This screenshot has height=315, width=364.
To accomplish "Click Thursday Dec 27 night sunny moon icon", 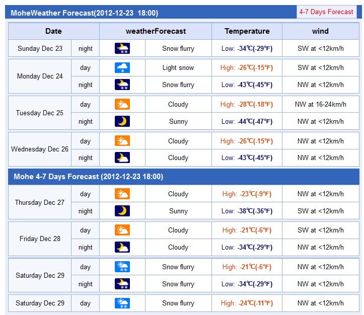I will (x=122, y=211).
